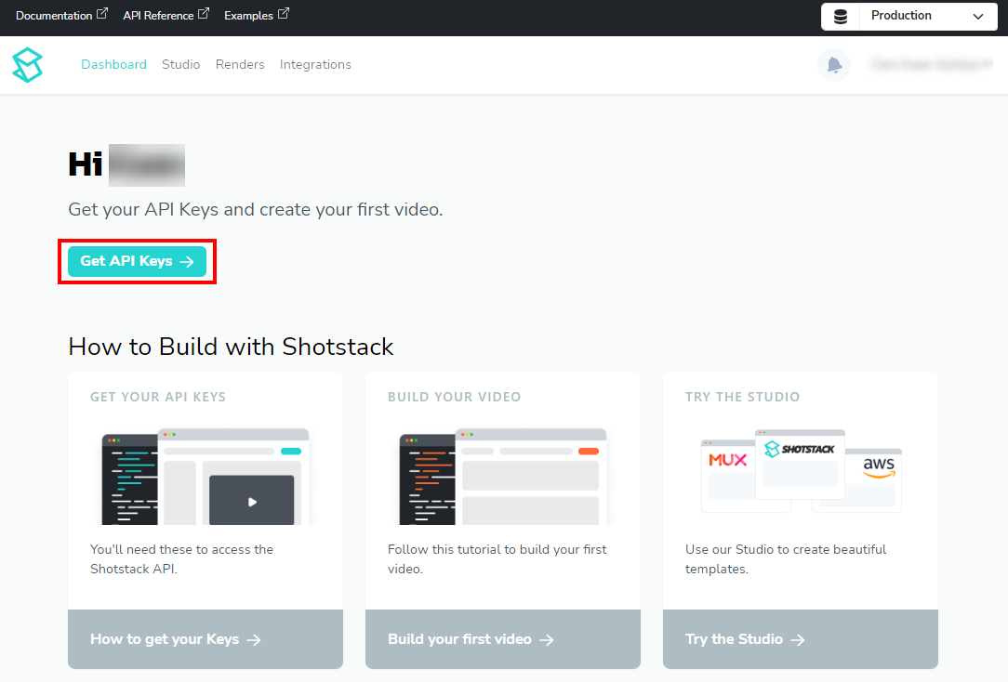The image size is (1008, 682).
Task: Open the notifications bell
Action: tap(834, 65)
